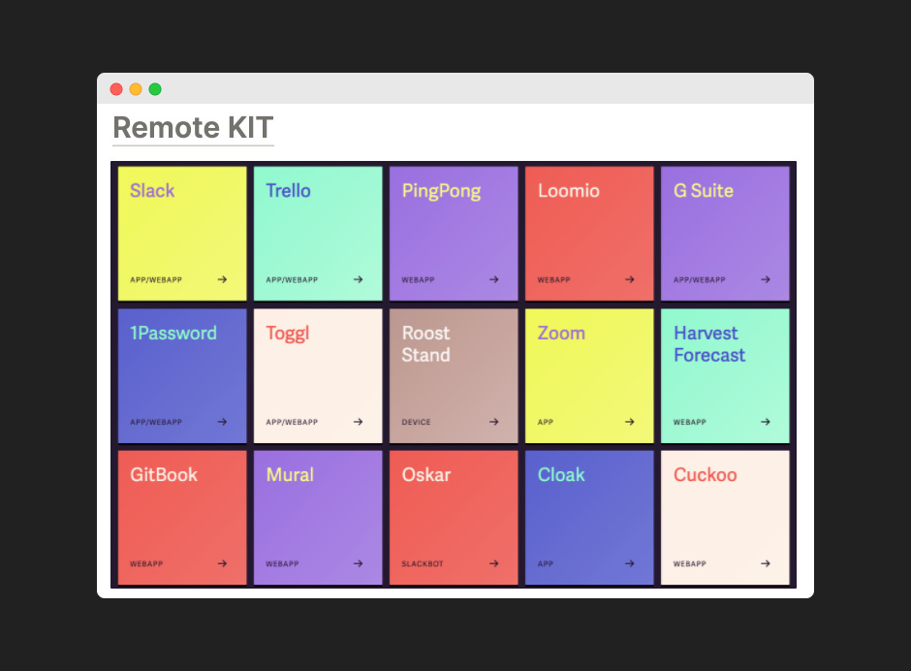Click the arrow icon on the 1Password card
Screen dimensions: 911x671
tap(222, 422)
